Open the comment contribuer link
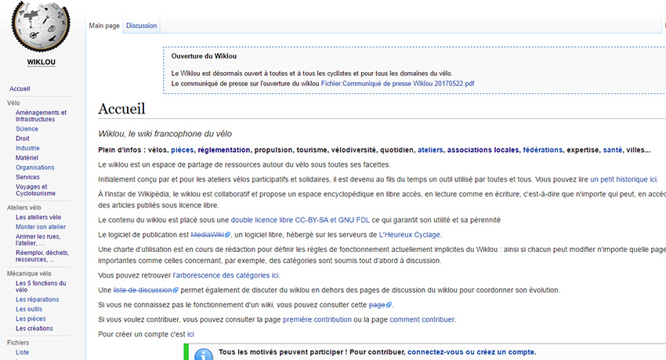The height and width of the screenshot is (360, 666). (x=422, y=320)
